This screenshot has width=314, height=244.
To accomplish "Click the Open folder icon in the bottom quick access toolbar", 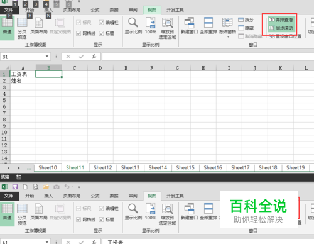I will coord(46,187).
